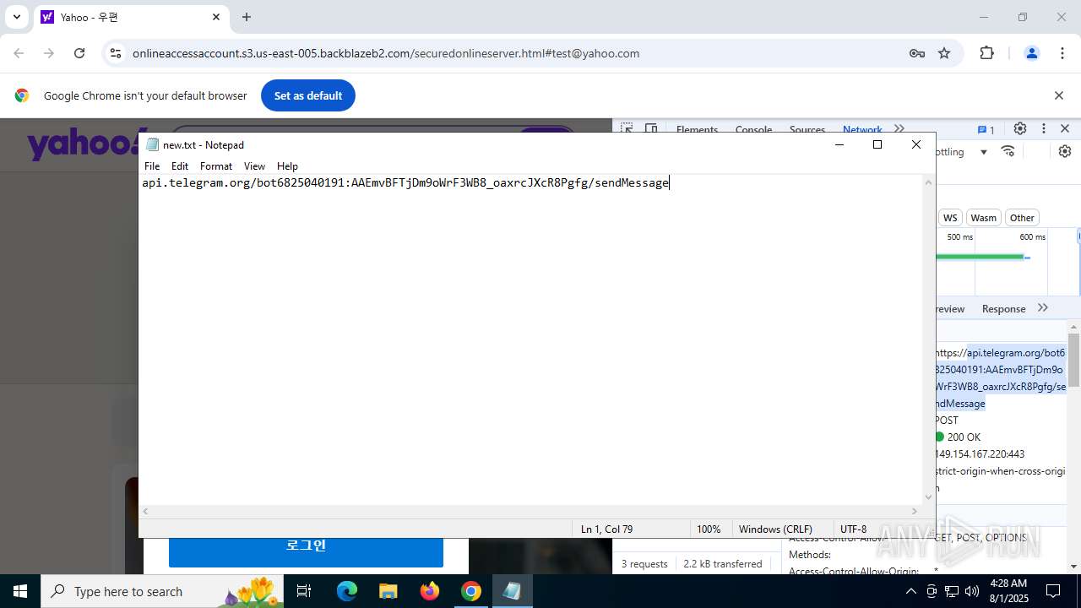The image size is (1081, 608).
Task: Filter requests by WS type
Action: coord(950,218)
